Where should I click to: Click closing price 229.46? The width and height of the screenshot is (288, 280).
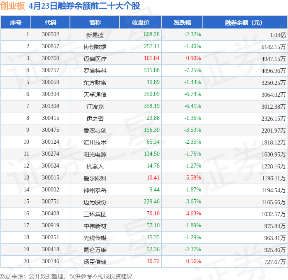tap(151, 202)
